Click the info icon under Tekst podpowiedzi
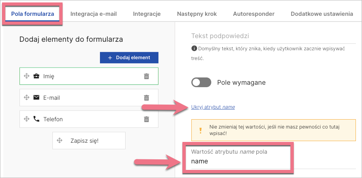Viewport: 362px width, 178px height. click(x=194, y=49)
